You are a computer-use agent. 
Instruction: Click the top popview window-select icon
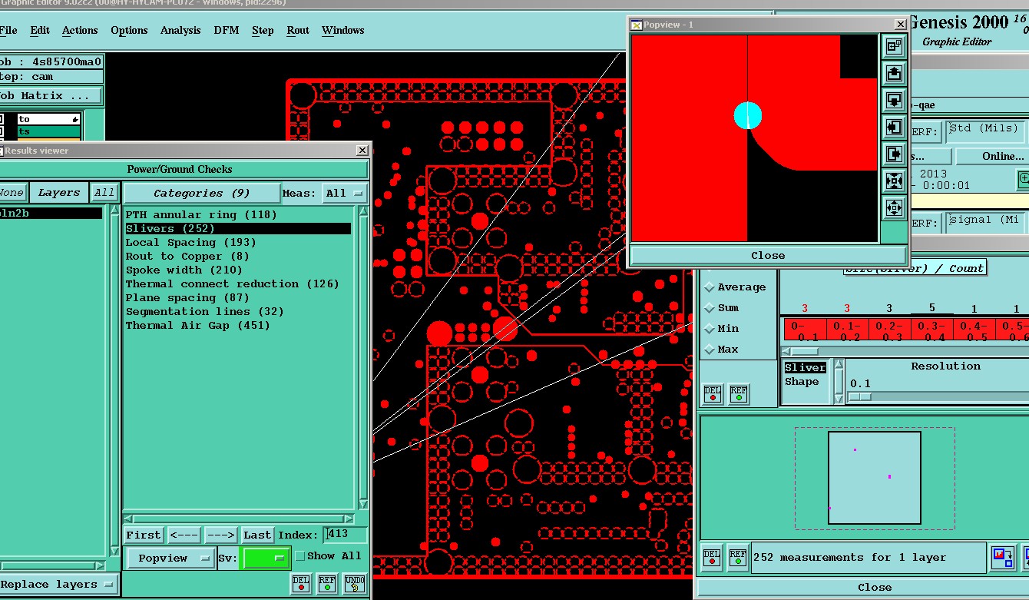894,46
